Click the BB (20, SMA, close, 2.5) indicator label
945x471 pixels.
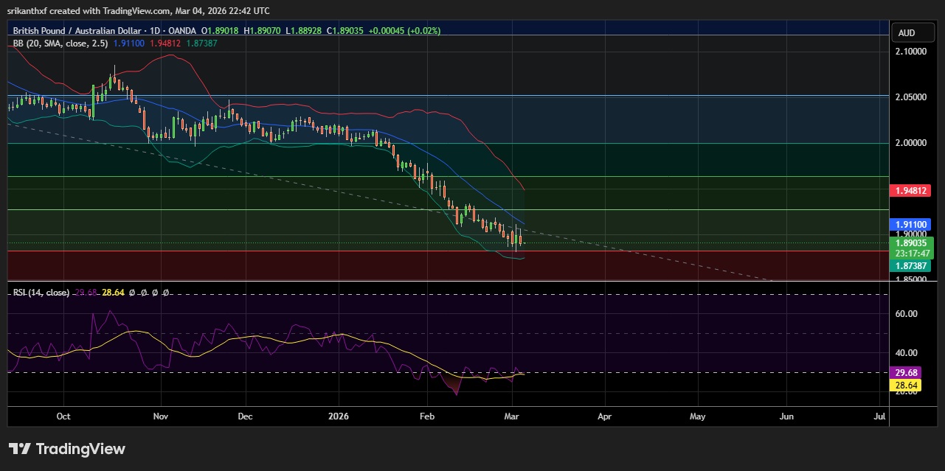(60, 43)
